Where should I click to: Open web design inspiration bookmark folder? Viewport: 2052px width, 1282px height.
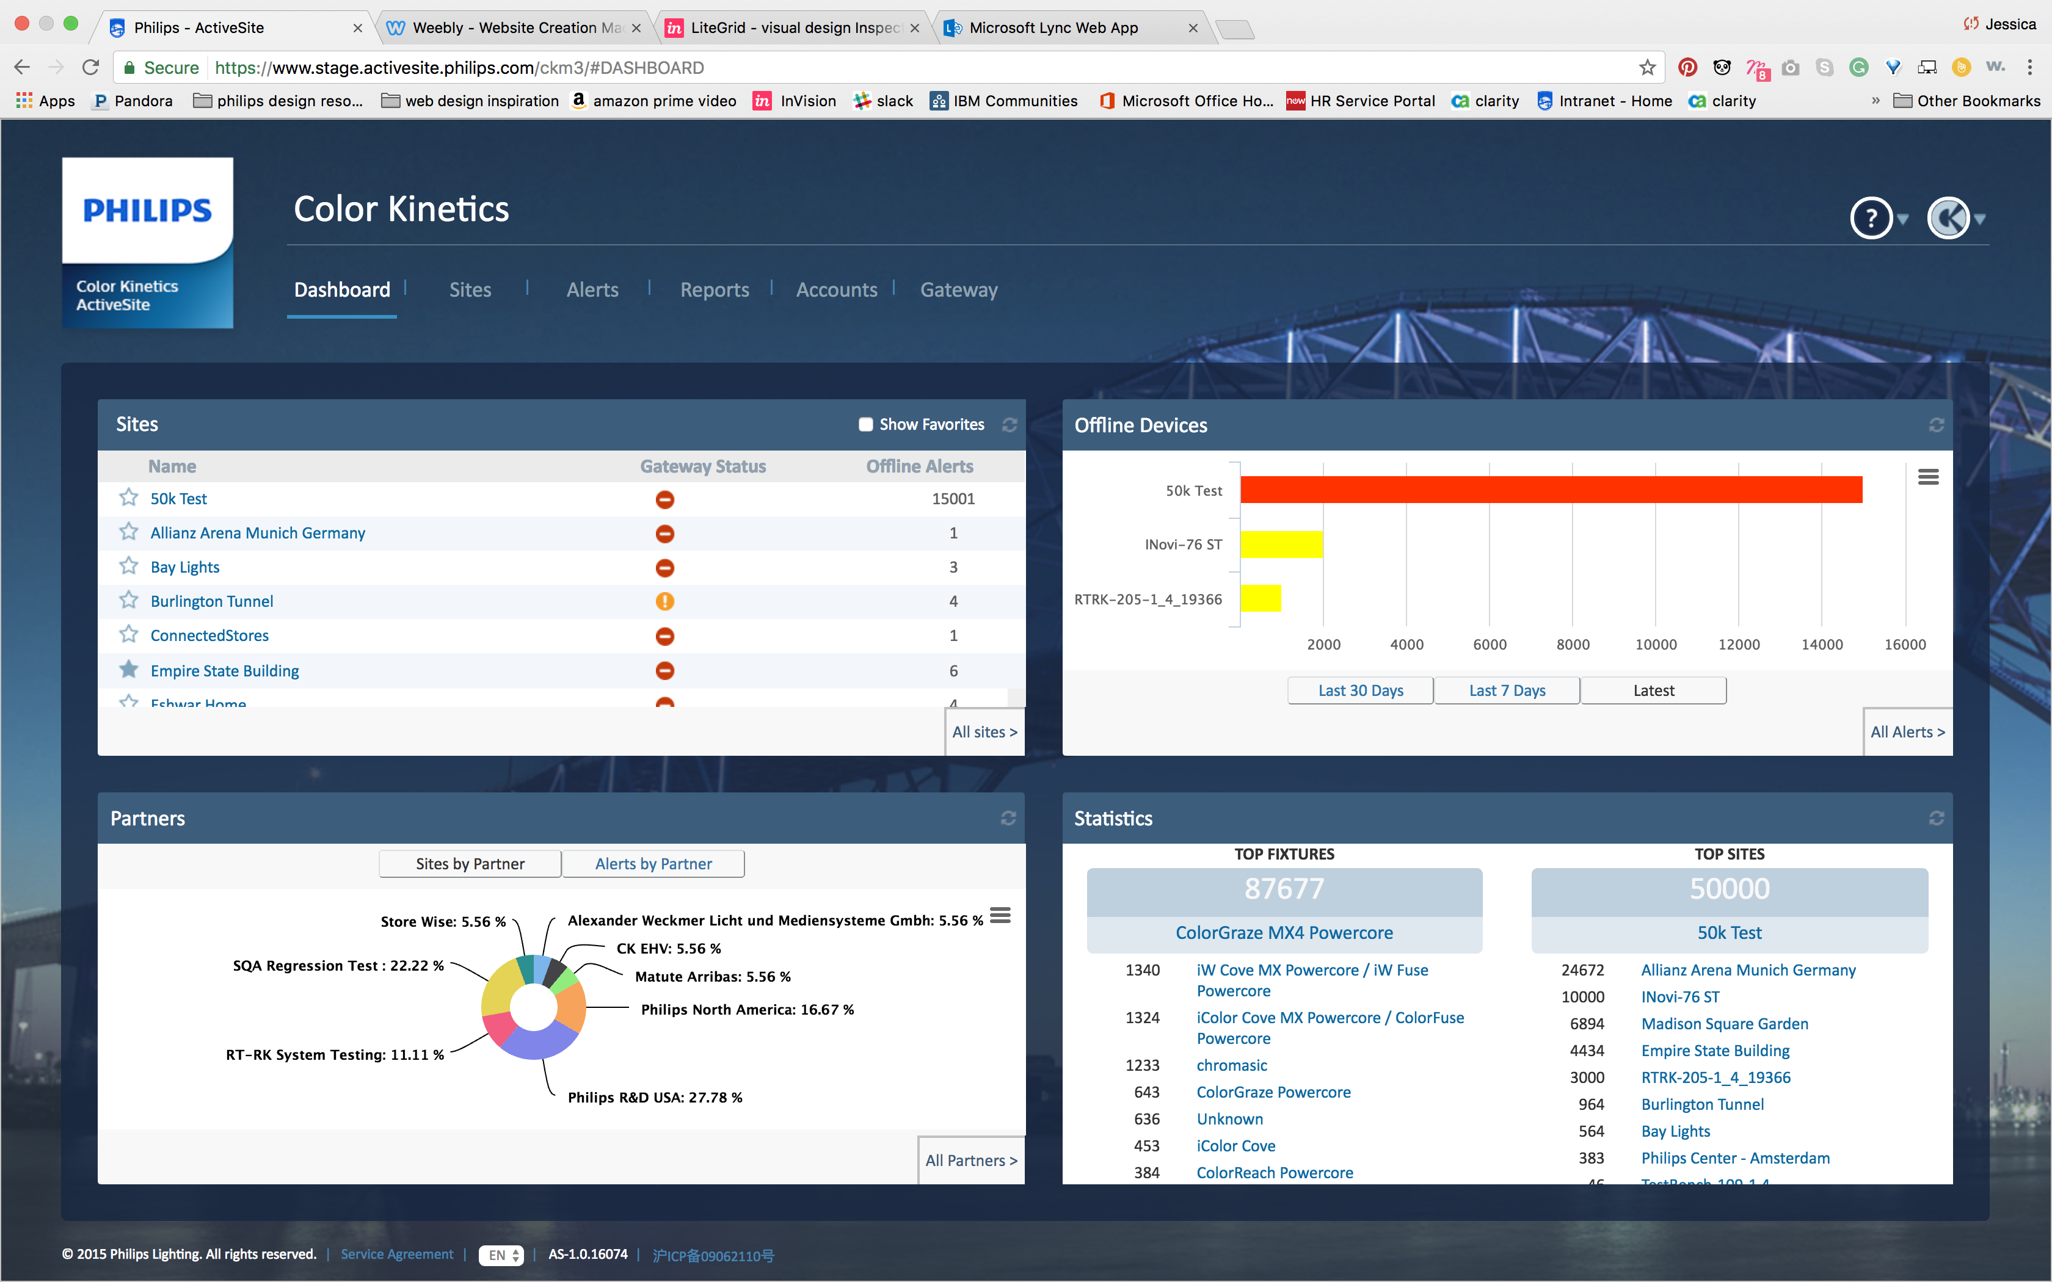(470, 101)
